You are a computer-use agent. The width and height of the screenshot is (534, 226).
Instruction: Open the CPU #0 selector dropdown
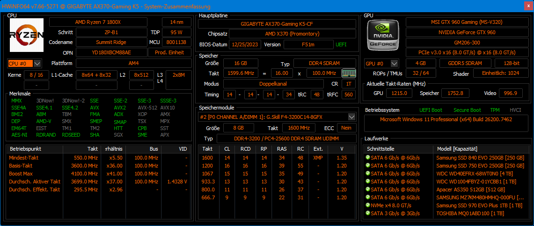[37, 63]
